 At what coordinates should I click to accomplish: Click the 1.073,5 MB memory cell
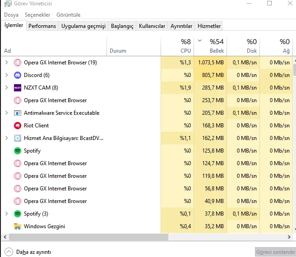pos(211,63)
